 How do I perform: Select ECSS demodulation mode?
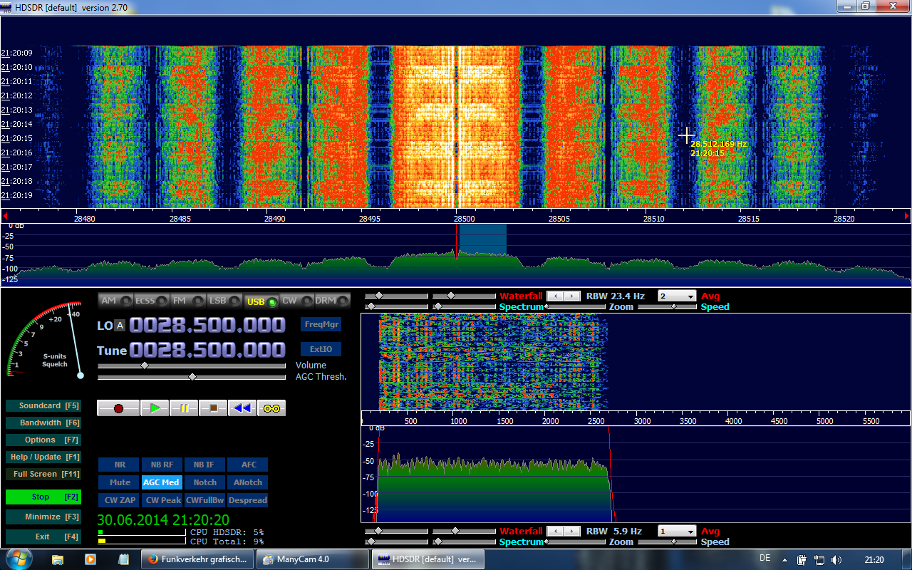tap(152, 301)
